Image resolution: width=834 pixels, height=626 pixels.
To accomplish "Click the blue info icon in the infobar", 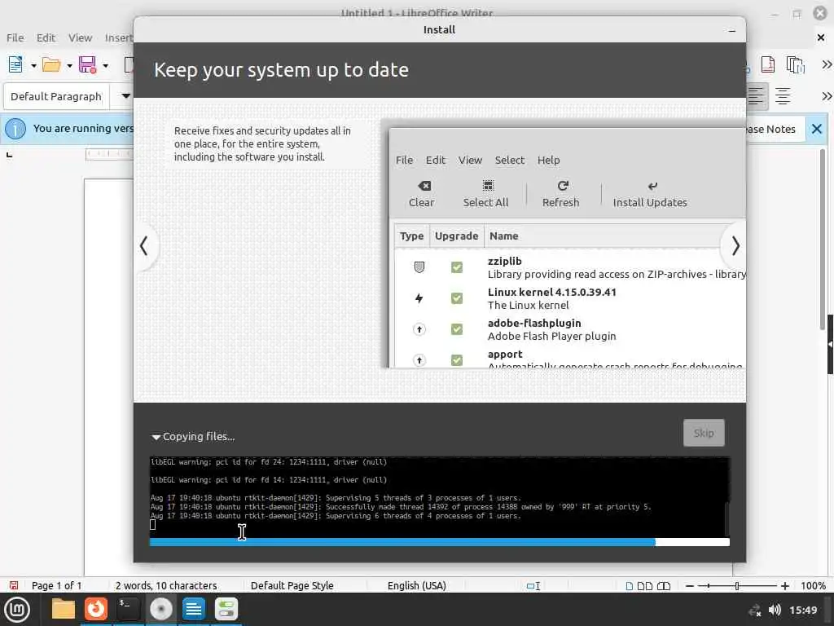I will click(15, 129).
